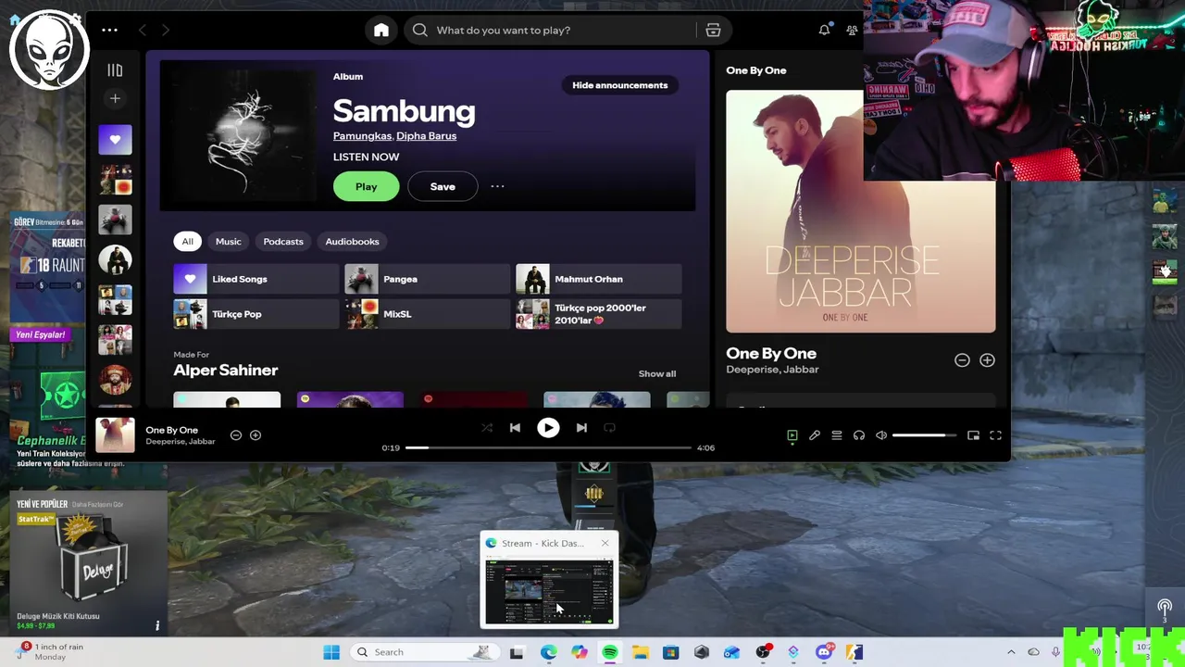Open Discord from the taskbar
Screen dimensions: 1185x667
824,652
